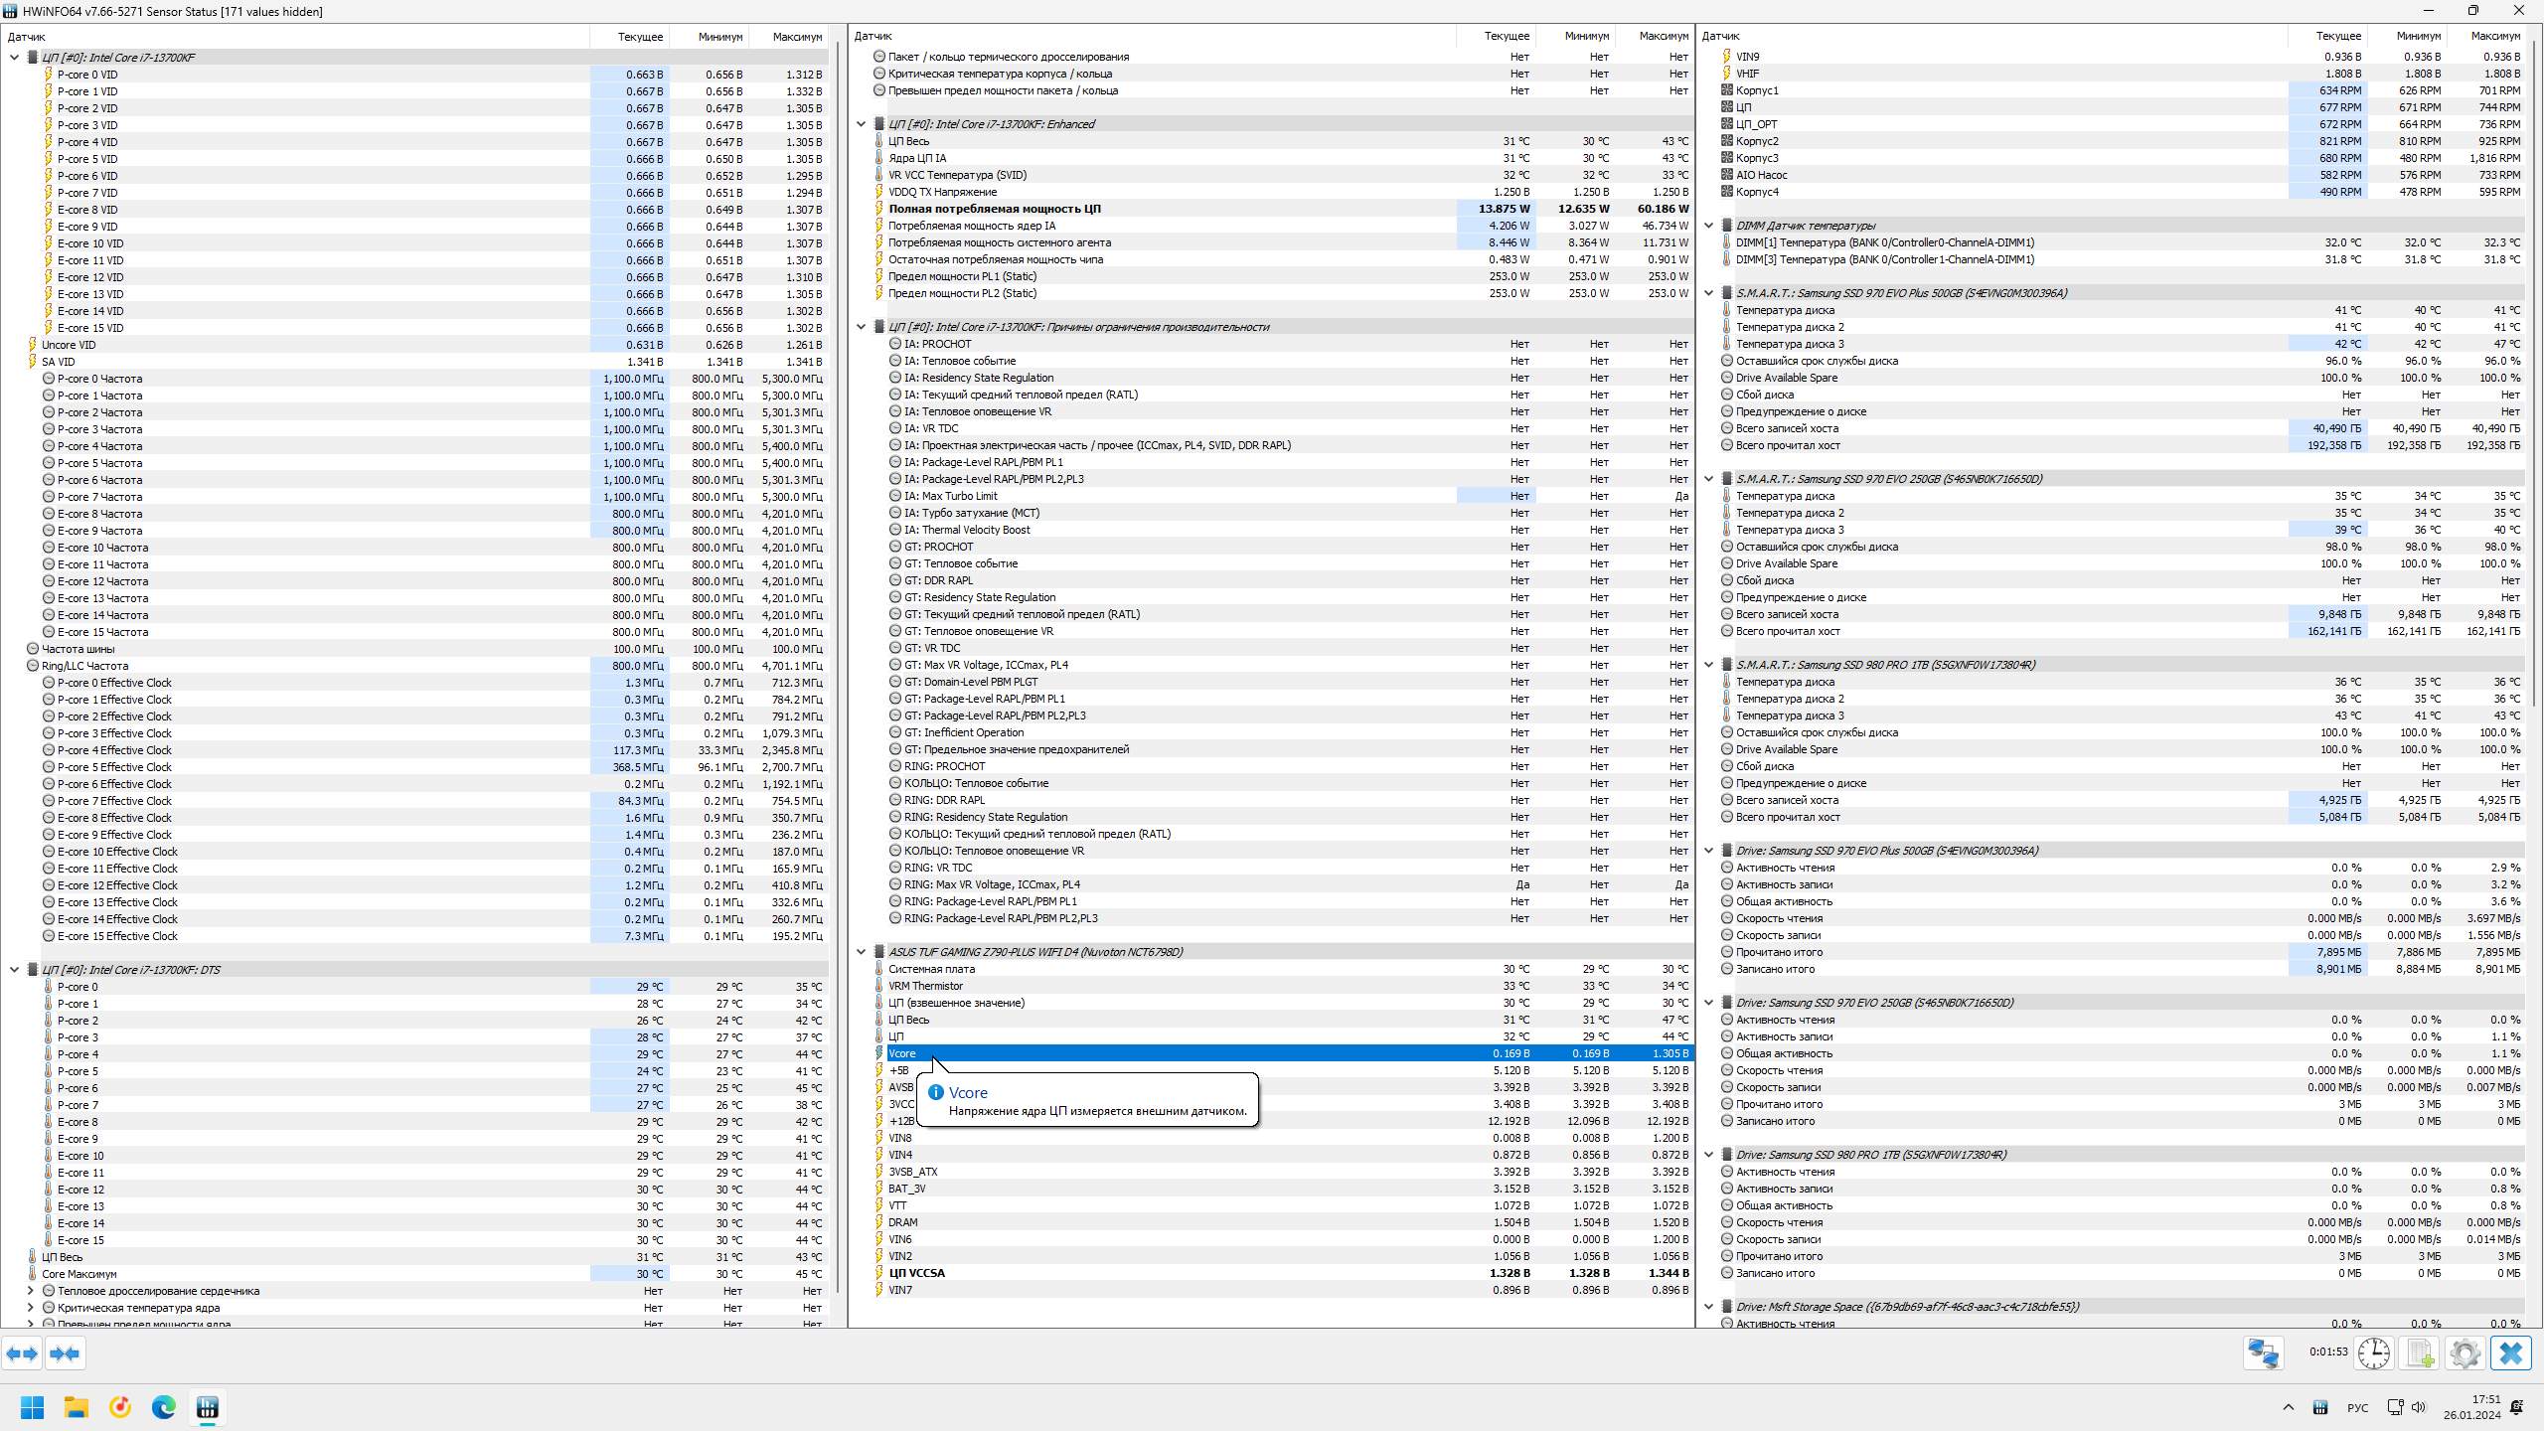
Task: Select the ЦП VCCSA voltage row
Action: pos(916,1273)
